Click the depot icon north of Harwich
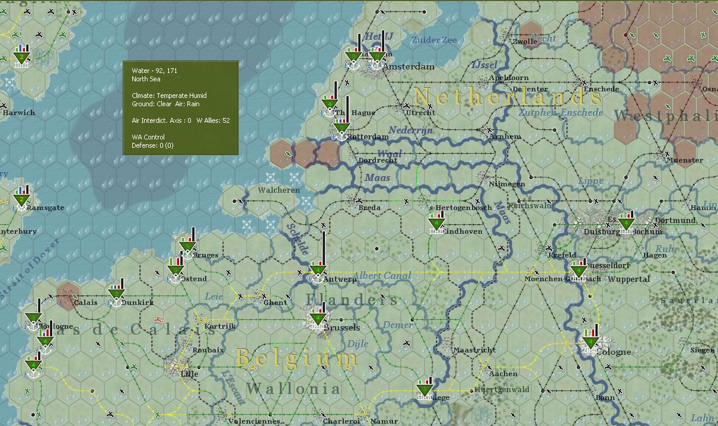 (21, 59)
